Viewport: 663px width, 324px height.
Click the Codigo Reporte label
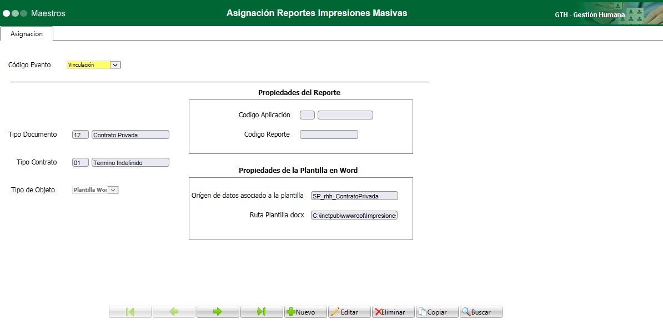(x=267, y=134)
